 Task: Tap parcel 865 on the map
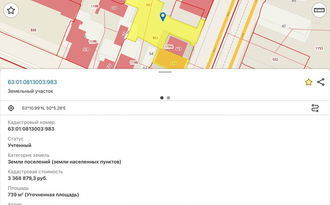coord(33,30)
